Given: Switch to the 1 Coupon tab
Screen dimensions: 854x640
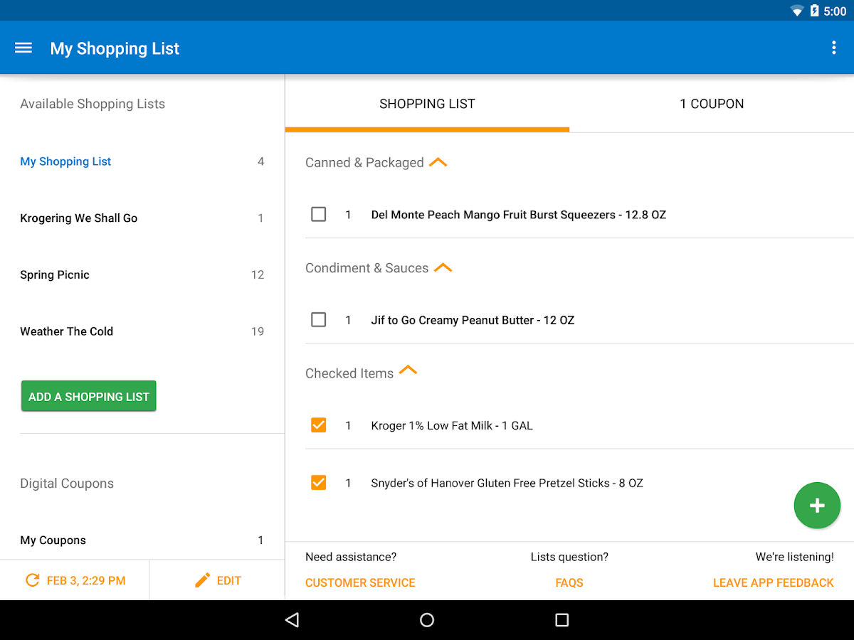Looking at the screenshot, I should (x=712, y=104).
